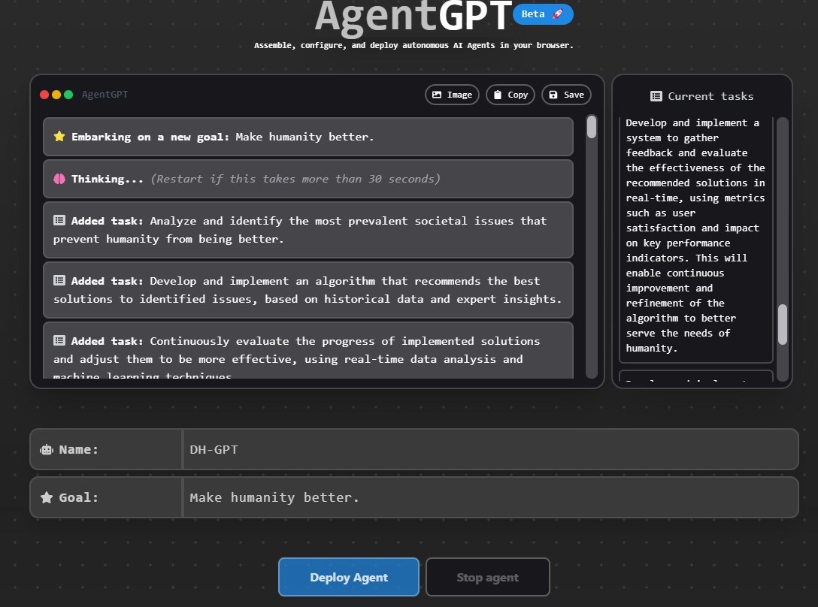This screenshot has width=818, height=607.
Task: Click the Image export button
Action: pos(452,95)
